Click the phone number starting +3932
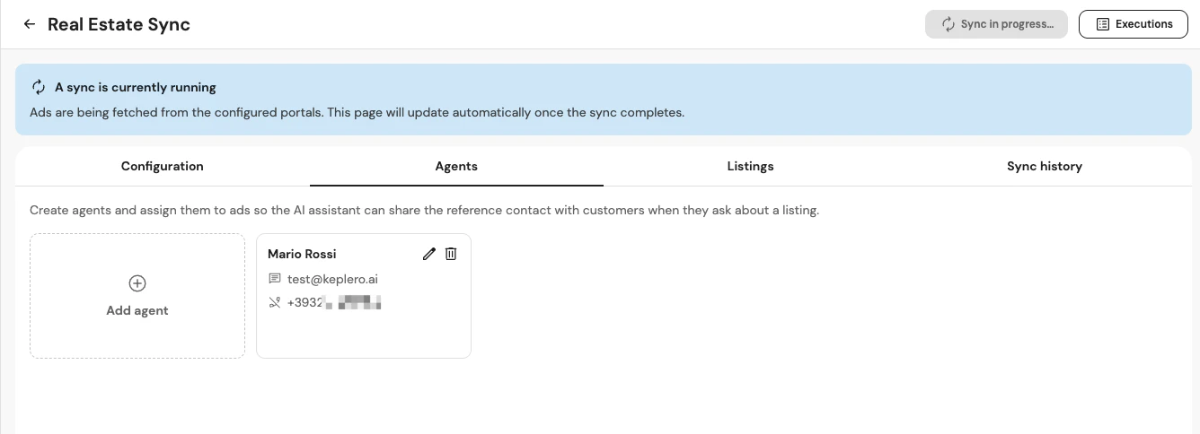 point(334,303)
